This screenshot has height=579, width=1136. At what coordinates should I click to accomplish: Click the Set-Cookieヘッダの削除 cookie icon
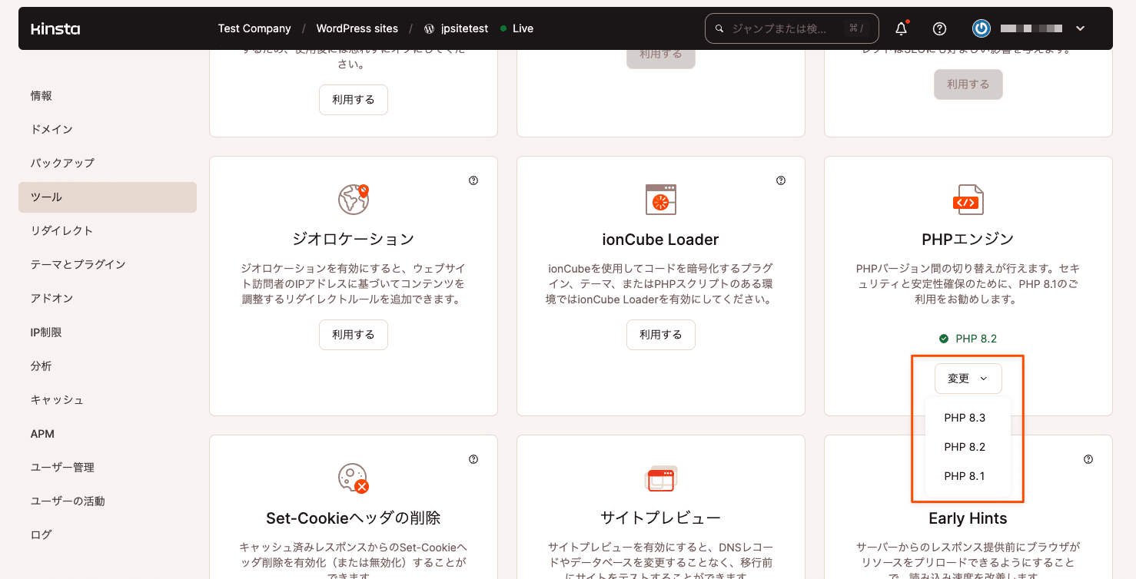[x=353, y=477]
